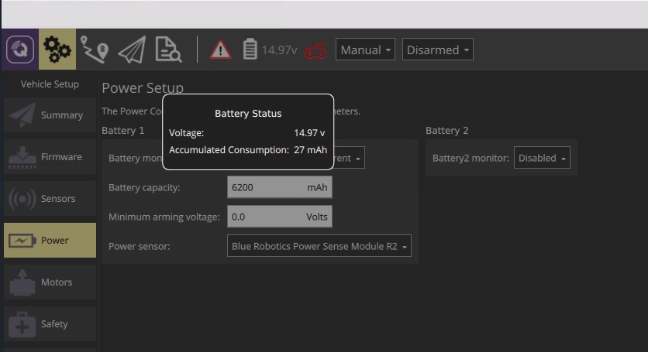Open the Analyze log document icon
Image resolution: width=648 pixels, height=352 pixels.
168,50
